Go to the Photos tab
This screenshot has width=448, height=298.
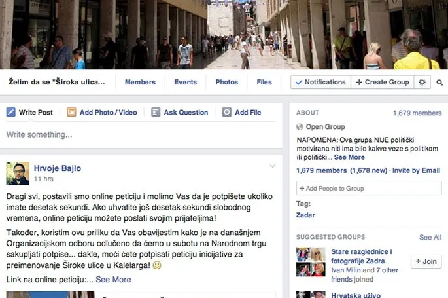tap(227, 83)
